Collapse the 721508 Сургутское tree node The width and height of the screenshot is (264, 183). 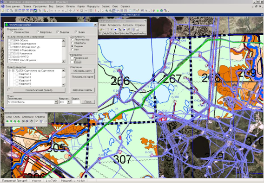point(10,71)
